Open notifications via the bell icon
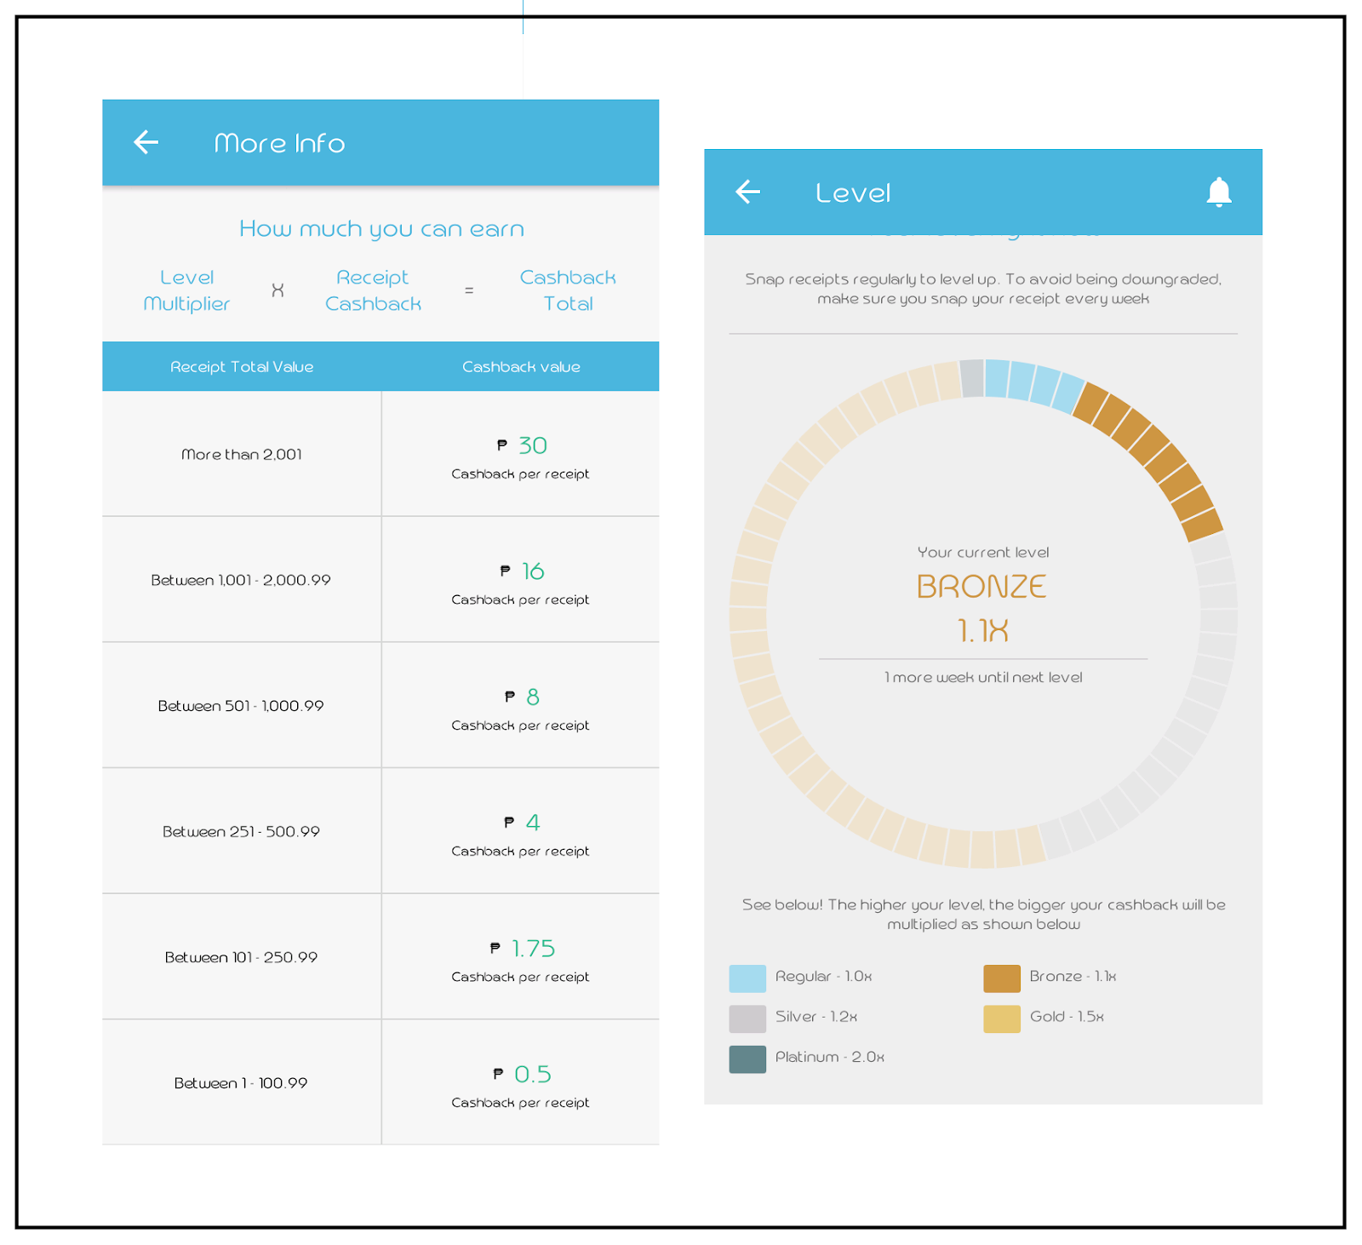This screenshot has width=1362, height=1245. coord(1219,192)
